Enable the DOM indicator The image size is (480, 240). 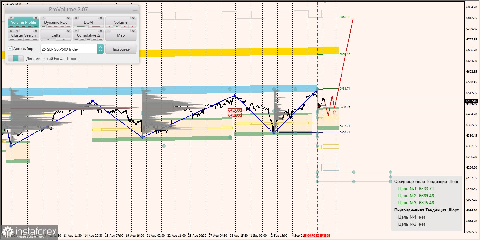click(x=88, y=22)
